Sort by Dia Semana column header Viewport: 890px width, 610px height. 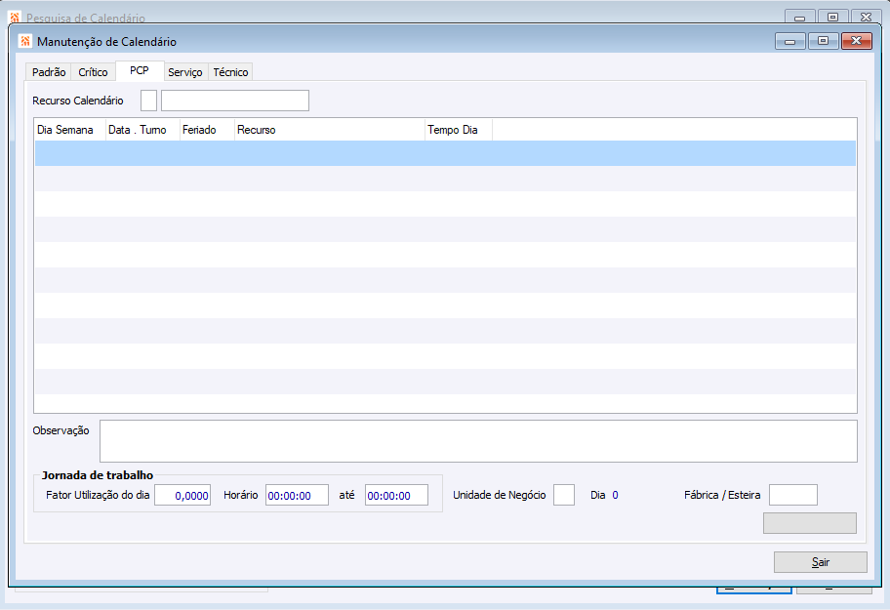point(70,130)
